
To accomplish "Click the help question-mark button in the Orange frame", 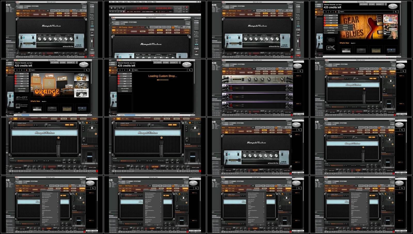I will (77, 63).
